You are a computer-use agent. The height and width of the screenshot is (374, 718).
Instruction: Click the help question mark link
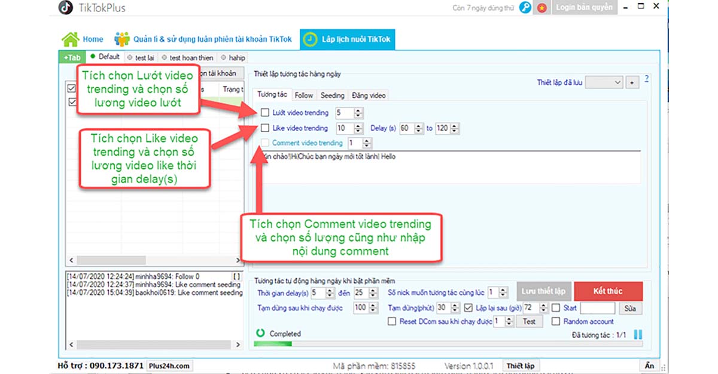pyautogui.click(x=647, y=80)
